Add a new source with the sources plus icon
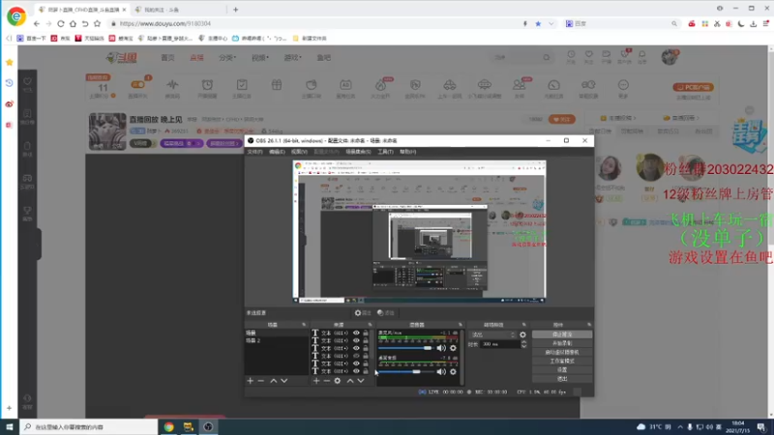The image size is (774, 435). coord(316,381)
